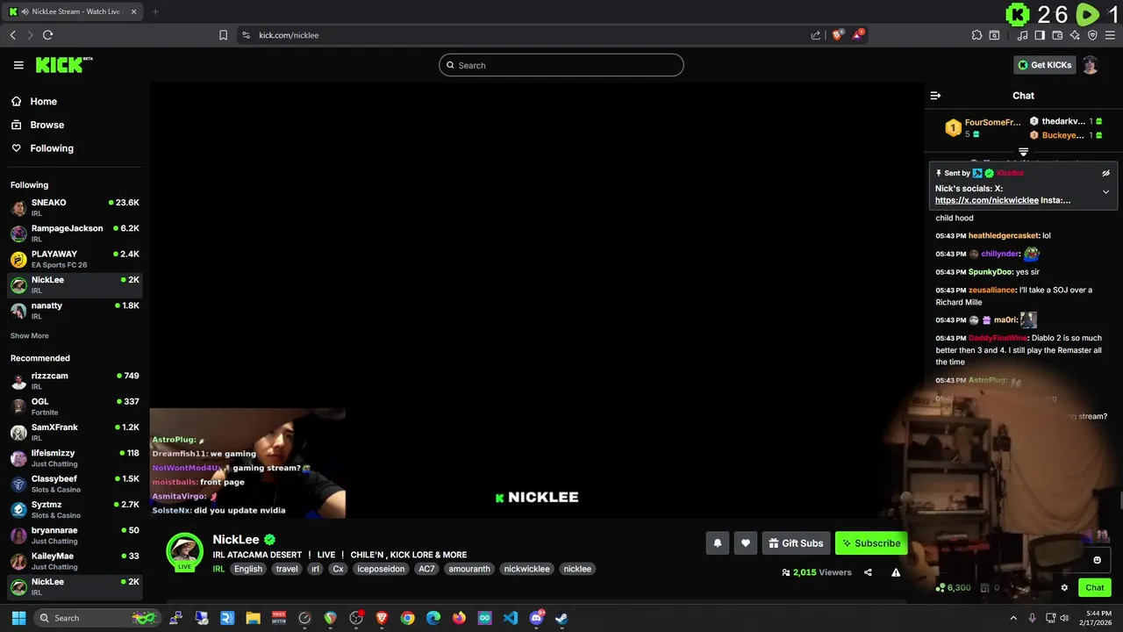
Task: Expand Following list with Show More
Action: point(30,336)
